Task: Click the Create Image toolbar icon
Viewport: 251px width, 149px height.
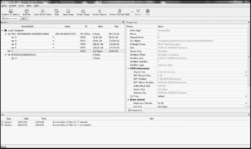Action: 83,12
